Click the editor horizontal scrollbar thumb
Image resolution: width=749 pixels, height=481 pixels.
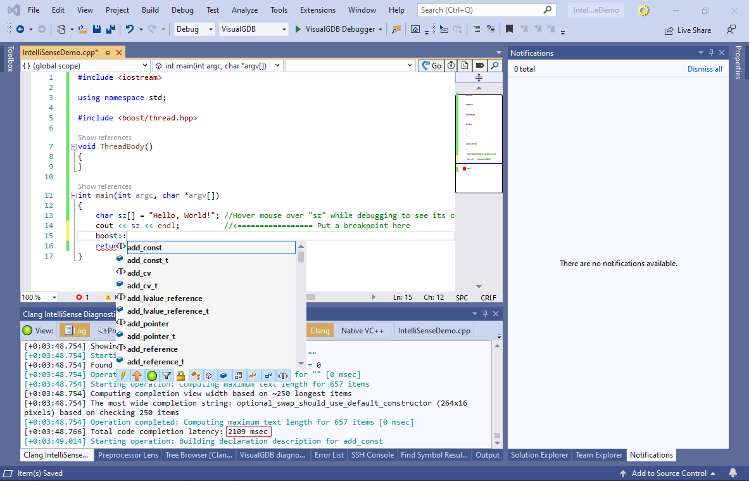pos(311,297)
